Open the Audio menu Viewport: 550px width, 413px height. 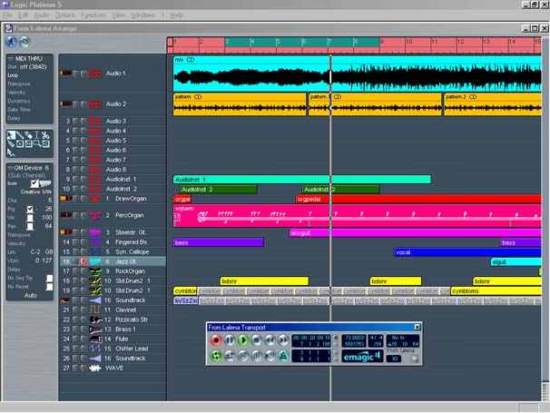pos(42,15)
